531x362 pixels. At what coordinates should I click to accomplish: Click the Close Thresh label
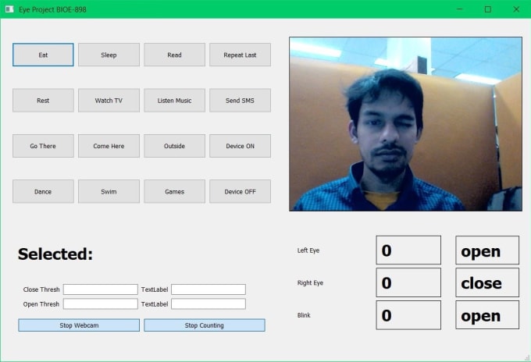click(41, 289)
